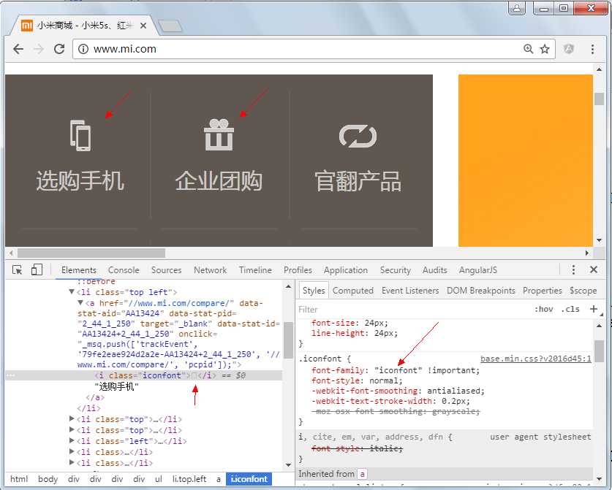
Task: Open the 官翻产品 link
Action: pyautogui.click(x=358, y=181)
